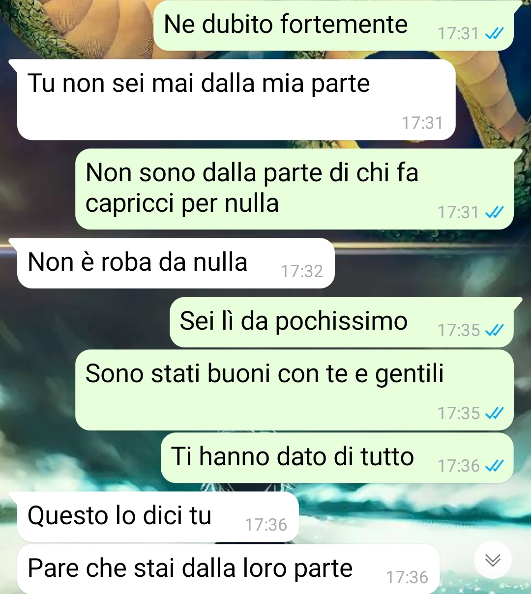Tap the scroll-to-bottom chevron button
The height and width of the screenshot is (594, 531).
coord(493,560)
